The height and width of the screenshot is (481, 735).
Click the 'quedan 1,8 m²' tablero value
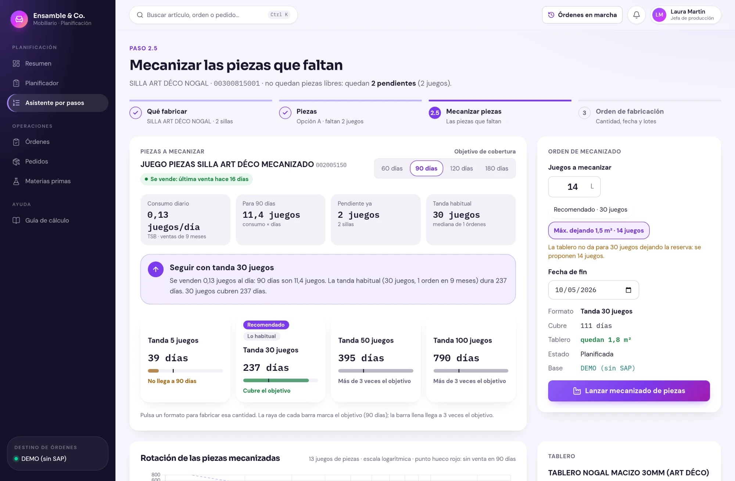606,340
